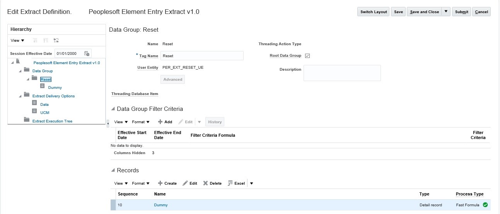
Task: Click the expand all icon in Hierarchy toolbar
Action: 36,40
